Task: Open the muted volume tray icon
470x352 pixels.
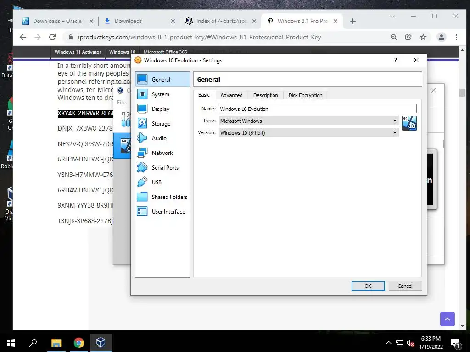Action: tap(410, 343)
